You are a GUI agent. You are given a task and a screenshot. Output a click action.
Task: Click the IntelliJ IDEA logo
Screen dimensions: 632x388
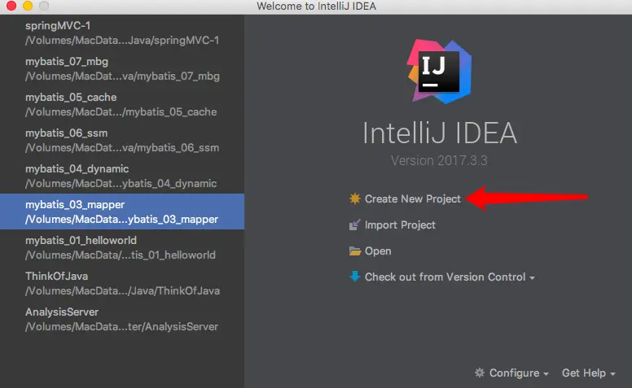point(439,72)
